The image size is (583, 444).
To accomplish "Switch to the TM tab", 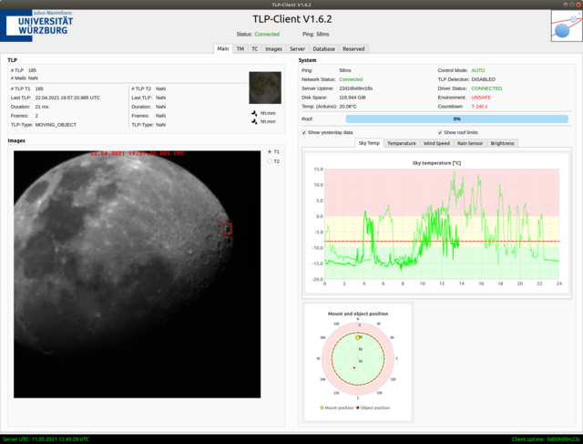I will pos(240,49).
